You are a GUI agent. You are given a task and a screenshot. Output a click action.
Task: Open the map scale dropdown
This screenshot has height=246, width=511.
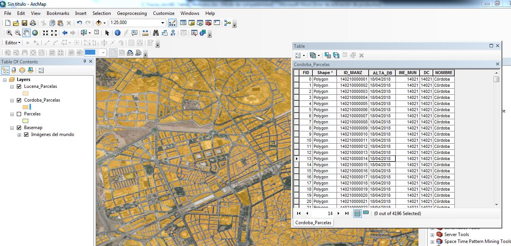point(162,23)
